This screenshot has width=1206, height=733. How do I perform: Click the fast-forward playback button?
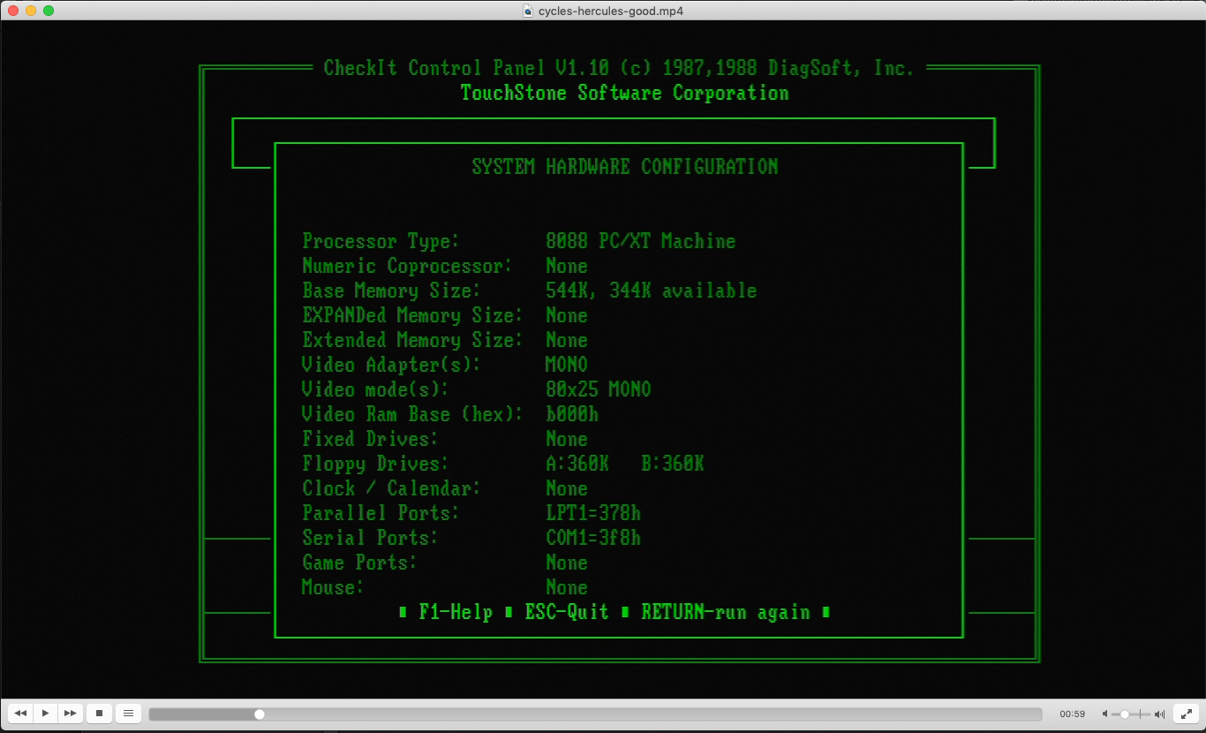click(71, 713)
